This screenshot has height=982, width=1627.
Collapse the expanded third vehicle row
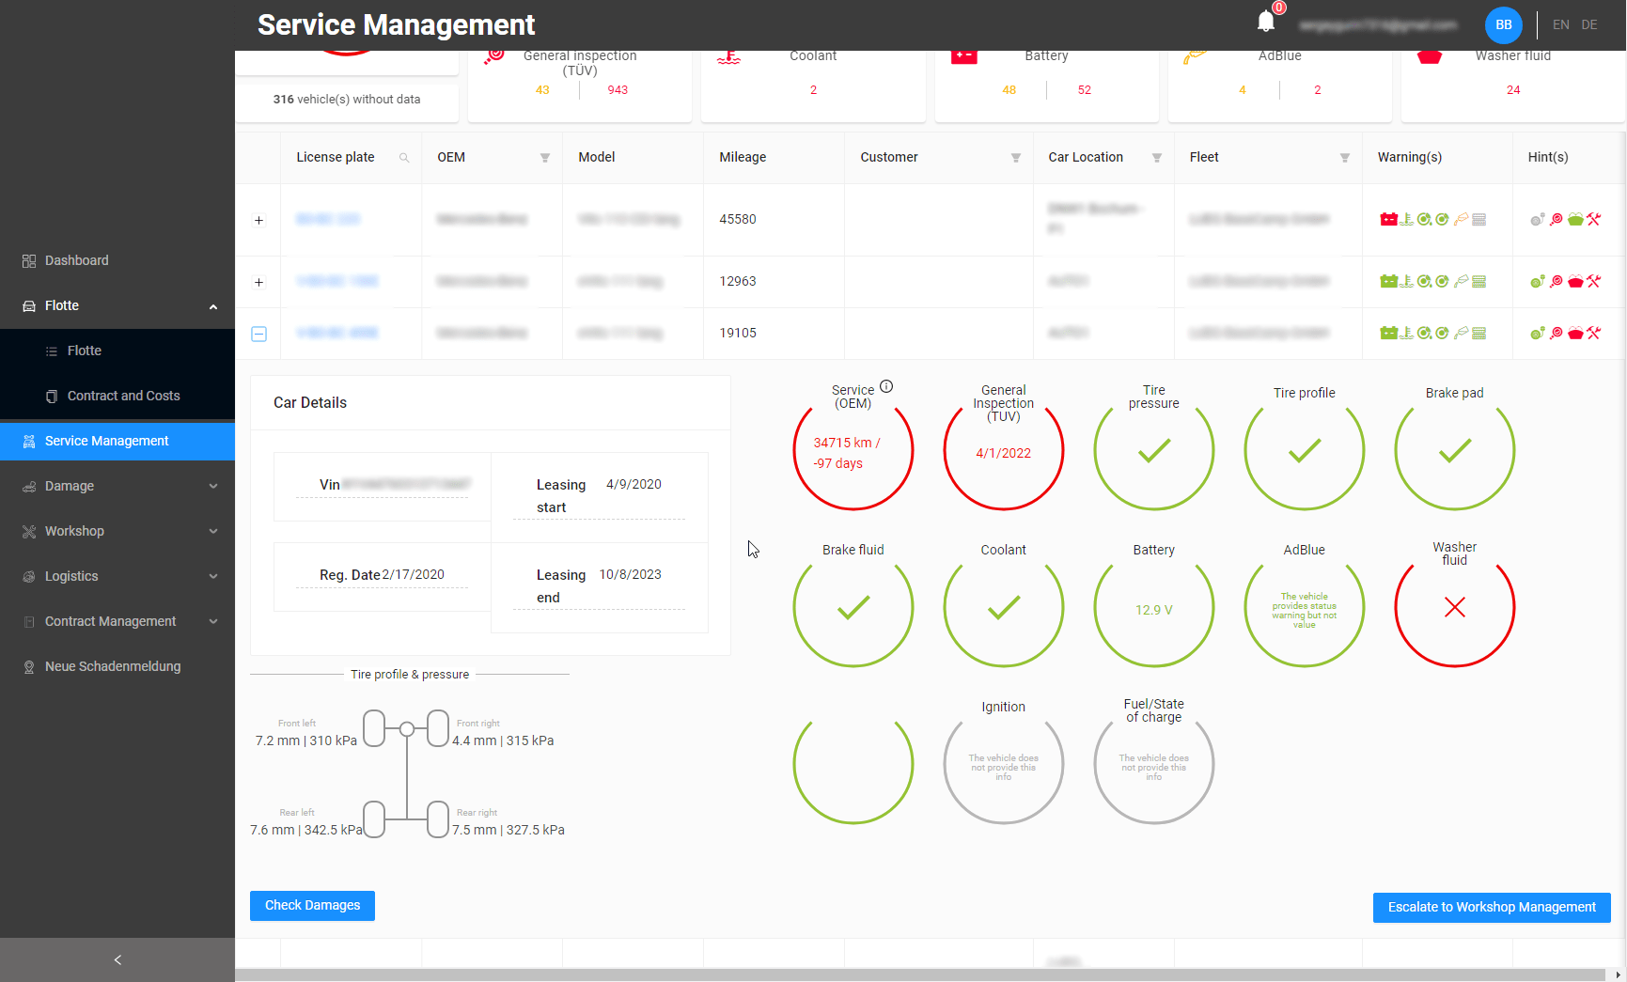click(x=259, y=334)
